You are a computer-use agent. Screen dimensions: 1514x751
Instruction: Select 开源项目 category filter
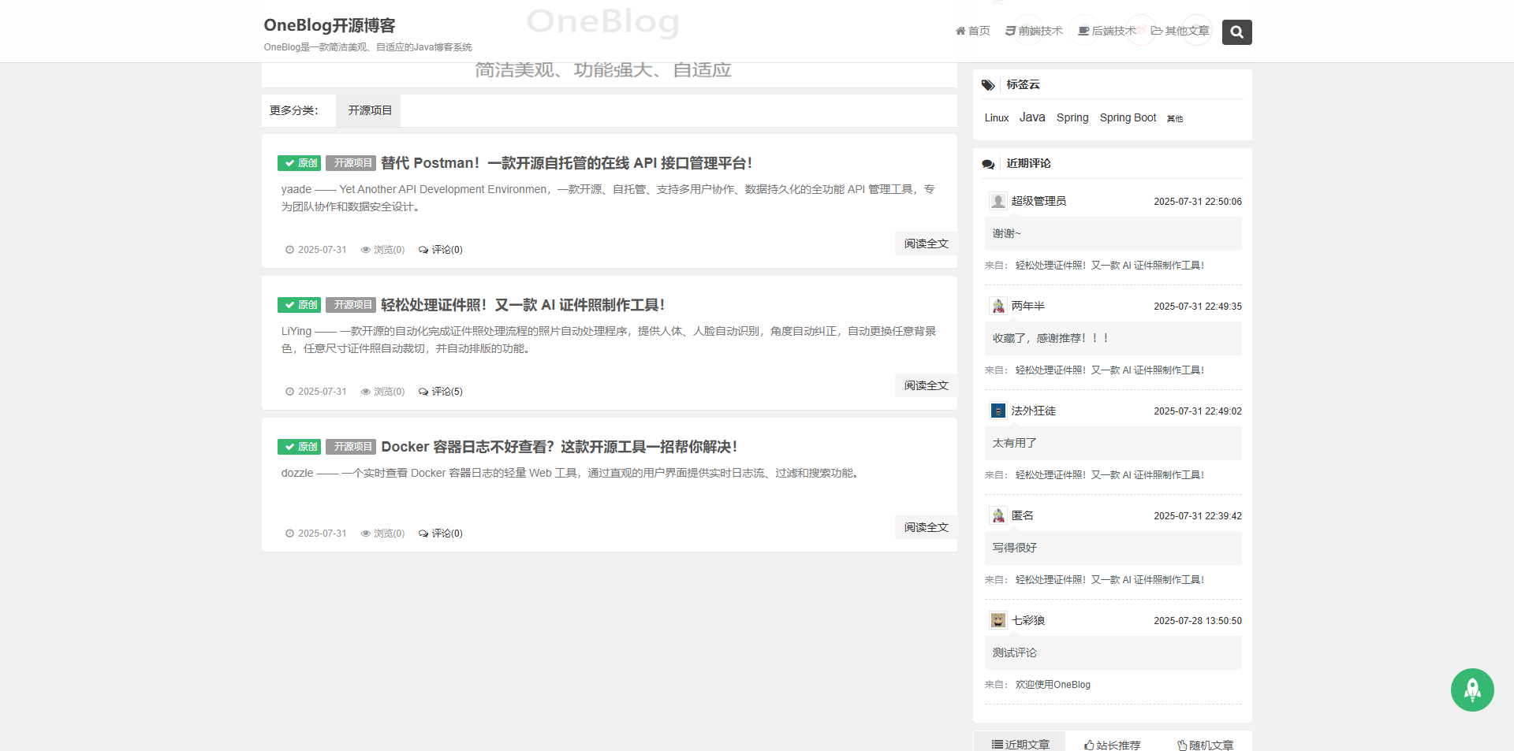pyautogui.click(x=370, y=110)
